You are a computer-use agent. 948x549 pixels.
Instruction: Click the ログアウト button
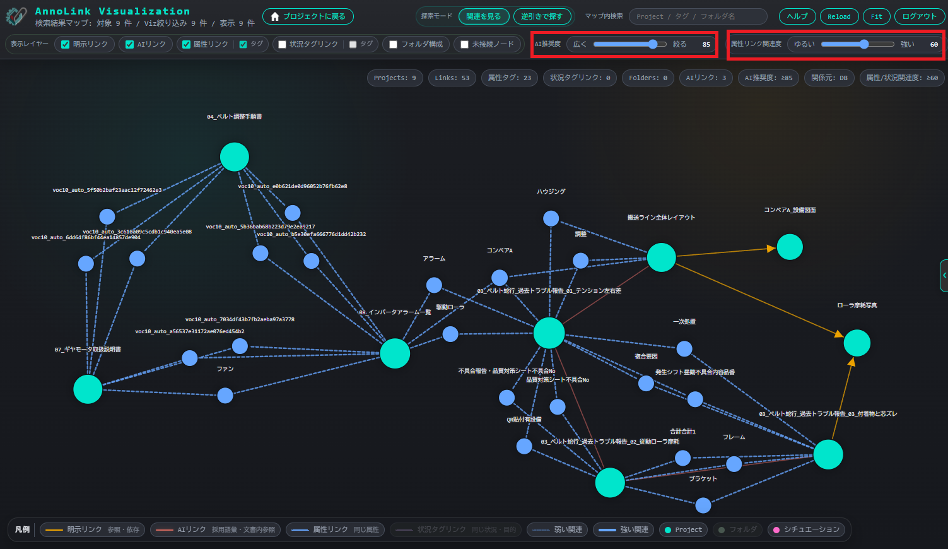(920, 16)
